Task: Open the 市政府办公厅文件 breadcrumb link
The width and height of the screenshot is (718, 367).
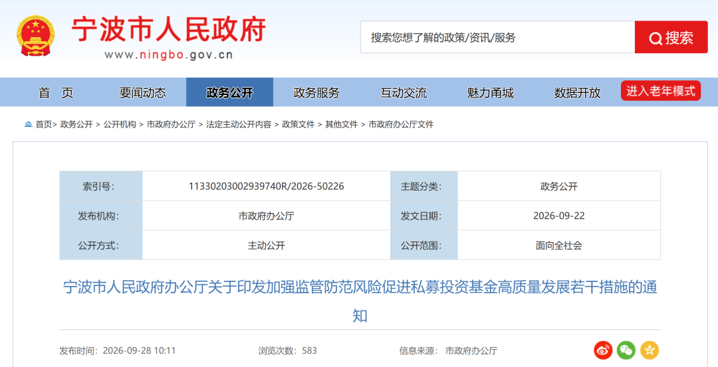Action: pyautogui.click(x=401, y=124)
